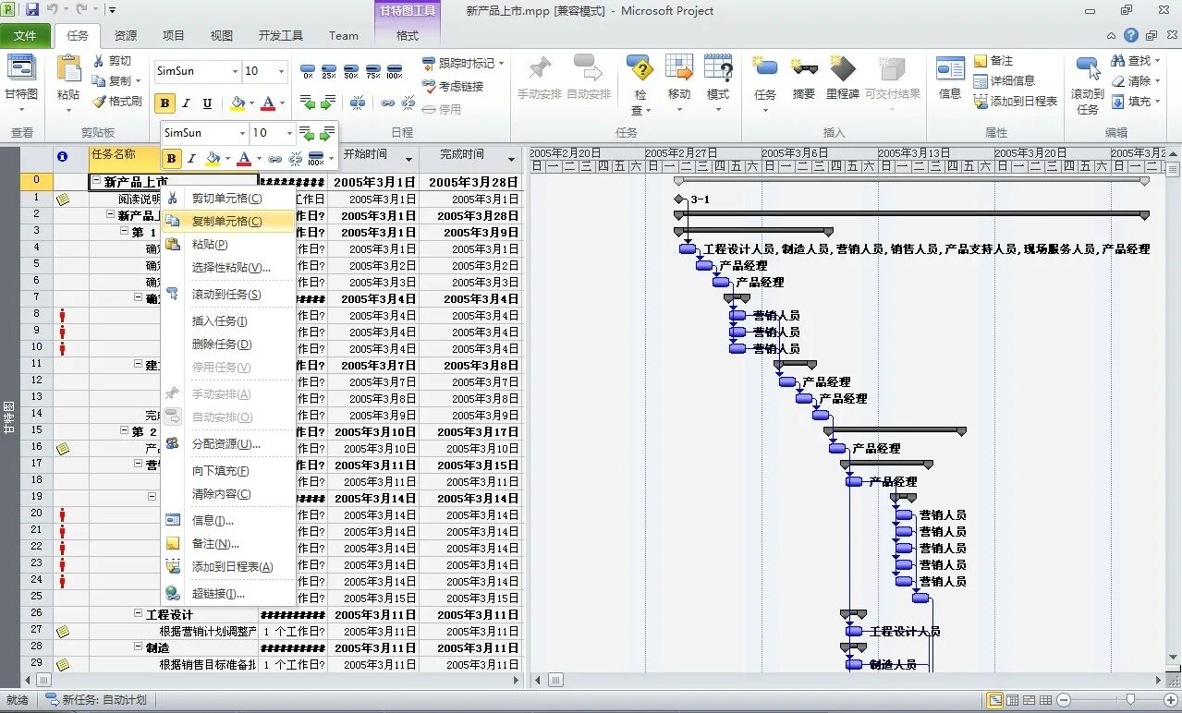Open the Team tab
The width and height of the screenshot is (1182, 713).
tap(344, 36)
